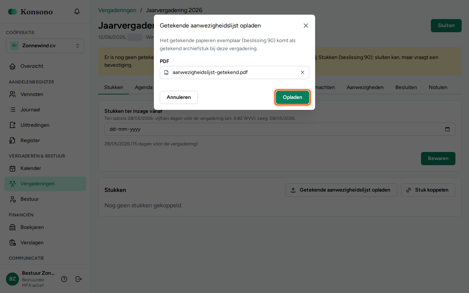Image resolution: width=469 pixels, height=293 pixels.
Task: Click the PDF file input field
Action: pyautogui.click(x=234, y=73)
